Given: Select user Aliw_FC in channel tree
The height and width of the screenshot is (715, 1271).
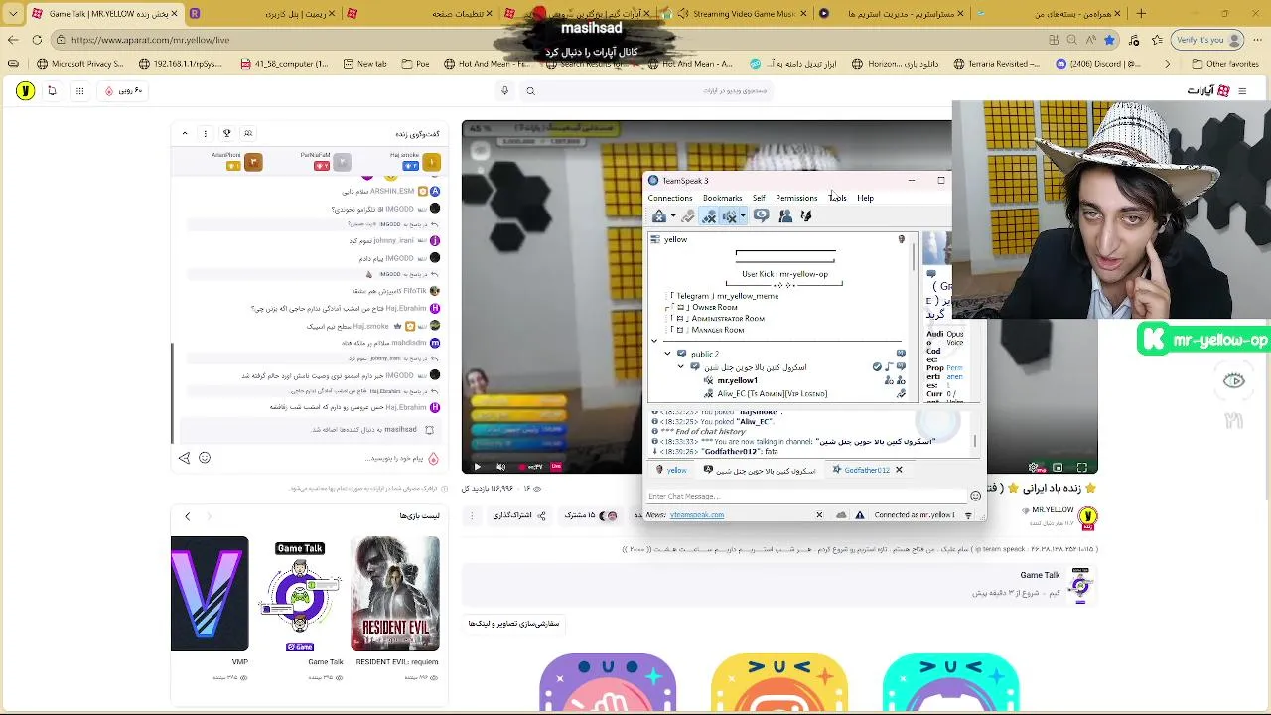Looking at the screenshot, I should tap(772, 393).
